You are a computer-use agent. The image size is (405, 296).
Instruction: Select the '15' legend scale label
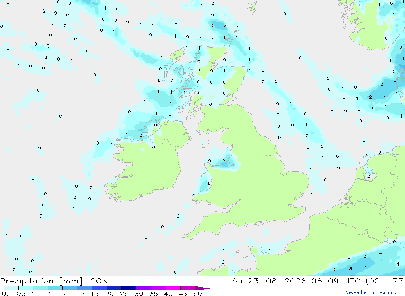pyautogui.click(x=95, y=294)
